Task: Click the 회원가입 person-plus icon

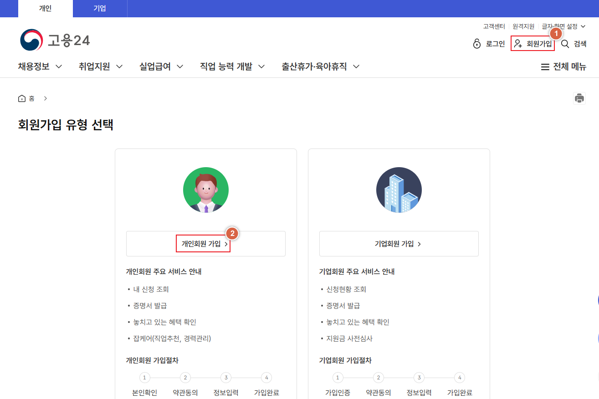Action: click(x=517, y=43)
